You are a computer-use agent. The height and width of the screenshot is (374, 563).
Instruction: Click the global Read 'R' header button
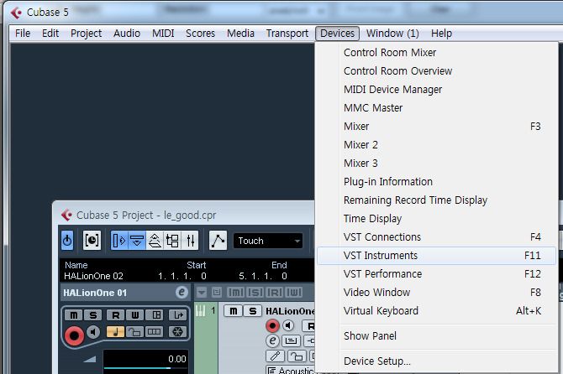[274, 293]
